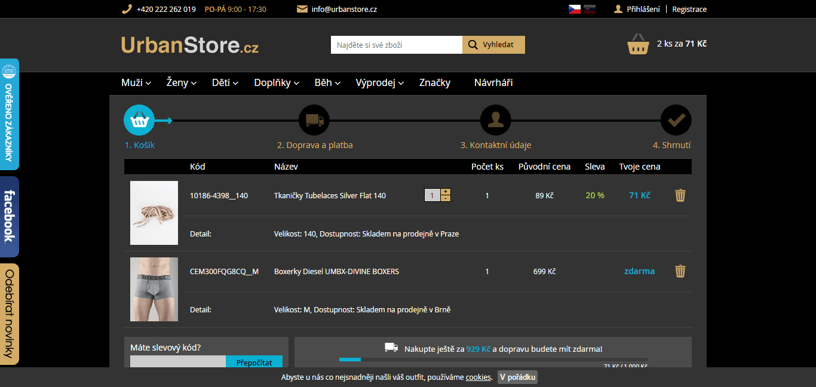This screenshot has width=816, height=387.
Task: Delete Boxerky Diesel from cart
Action: 680,271
